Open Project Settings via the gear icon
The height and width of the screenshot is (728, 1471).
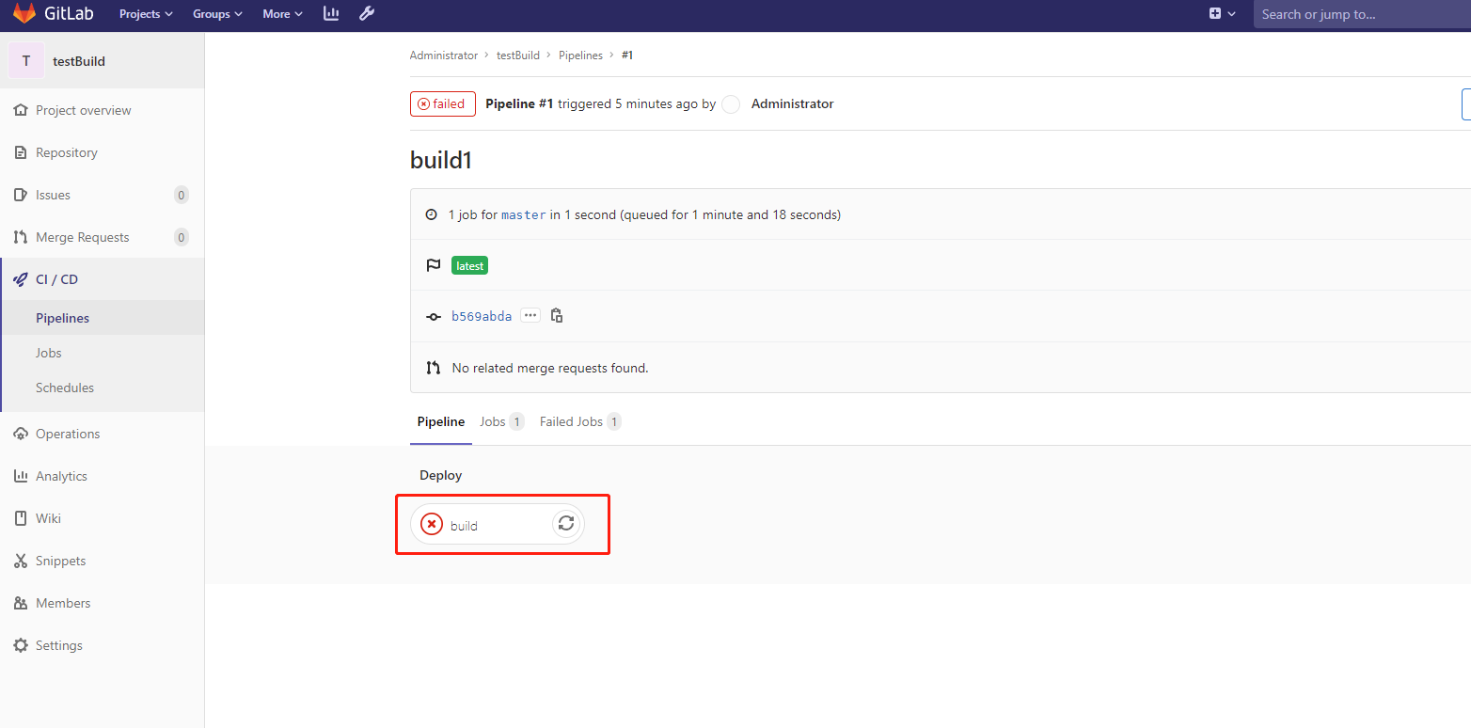tap(58, 644)
